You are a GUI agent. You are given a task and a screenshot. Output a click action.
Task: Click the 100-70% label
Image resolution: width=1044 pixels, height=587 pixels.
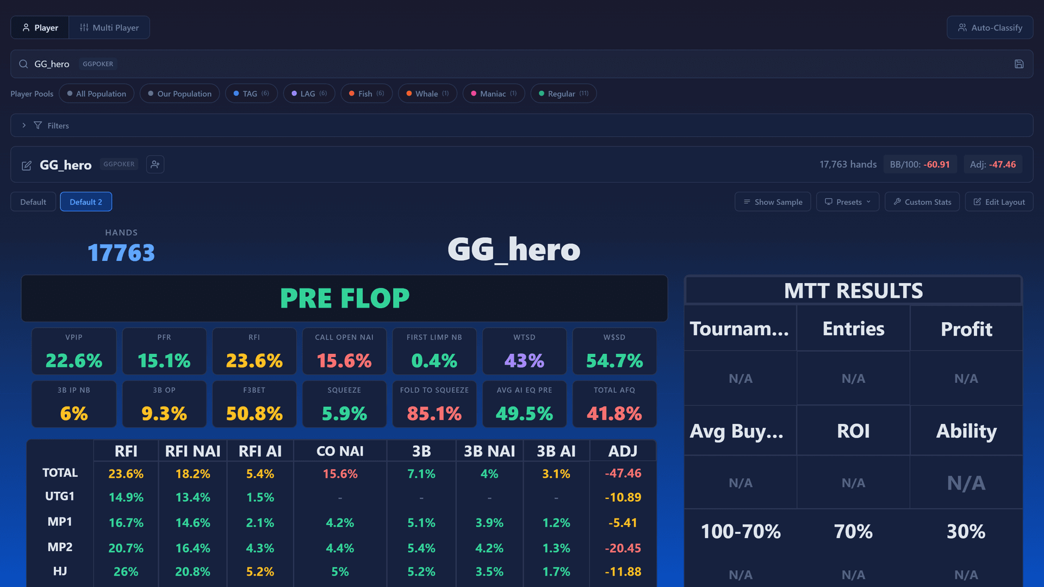coord(741,532)
